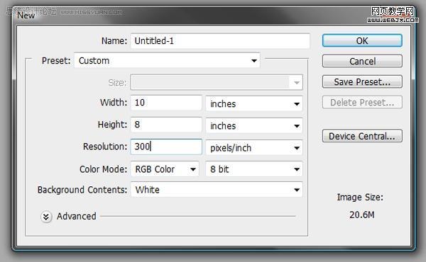Expand the Advanced options chevron icon
The image size is (426, 262).
coord(46,217)
